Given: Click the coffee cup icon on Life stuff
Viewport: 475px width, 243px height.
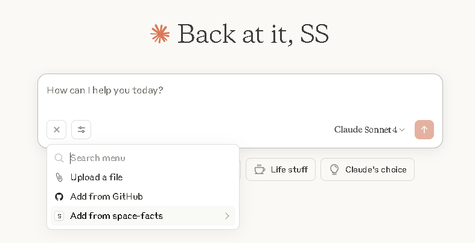Looking at the screenshot, I should click(x=260, y=169).
